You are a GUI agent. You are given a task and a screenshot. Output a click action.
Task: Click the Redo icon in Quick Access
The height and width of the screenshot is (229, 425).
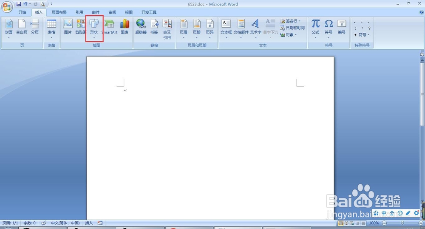tap(35, 4)
